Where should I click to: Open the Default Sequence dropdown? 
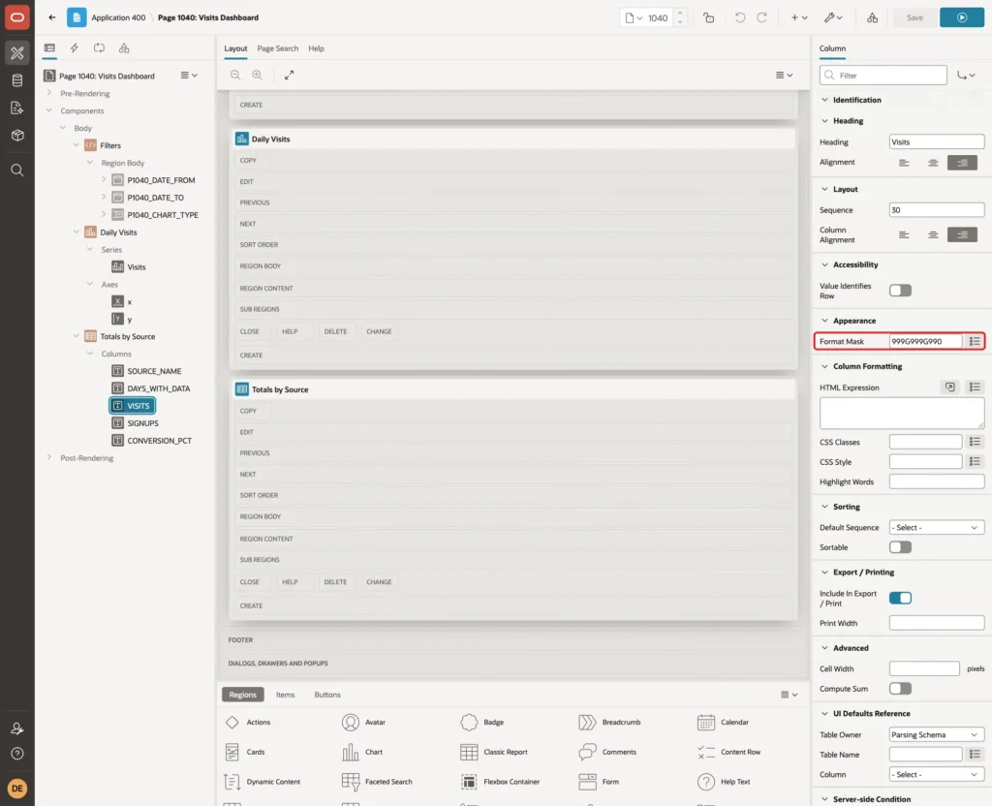point(937,528)
